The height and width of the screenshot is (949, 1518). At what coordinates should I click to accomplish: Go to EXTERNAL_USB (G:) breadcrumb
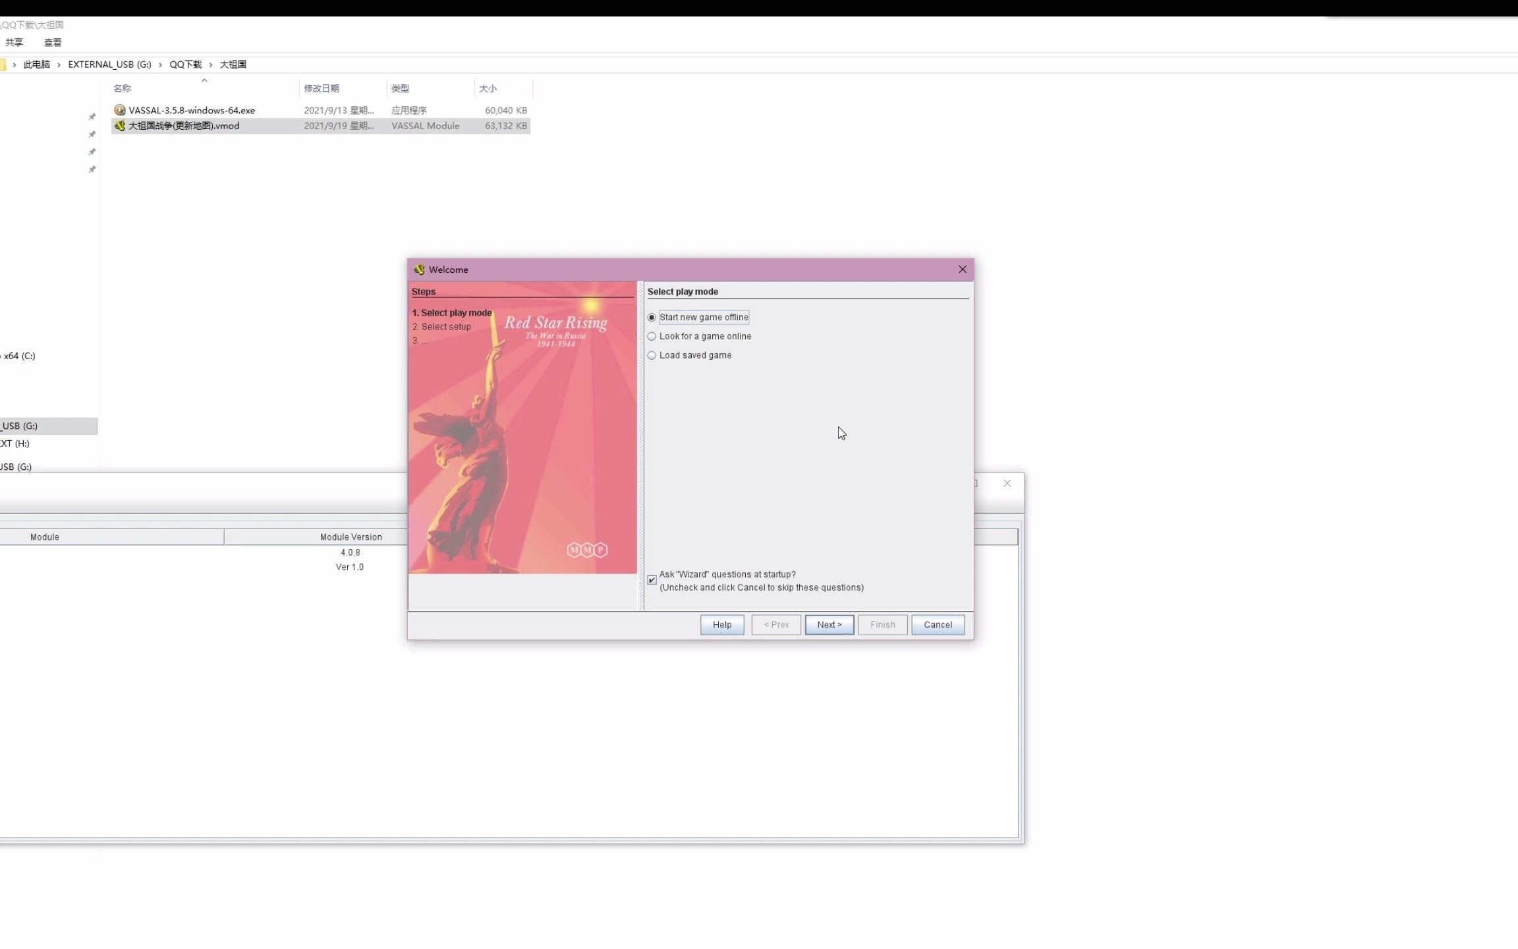point(109,65)
